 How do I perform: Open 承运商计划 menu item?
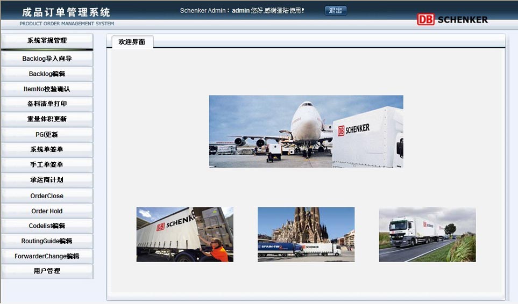tap(47, 180)
